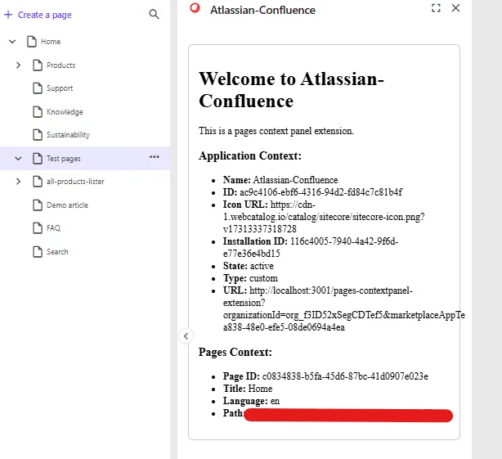
Task: Click the page icon next to Sustainability
Action: 37,135
